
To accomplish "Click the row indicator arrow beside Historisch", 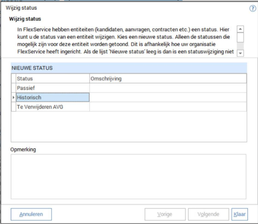I will coord(14,97).
